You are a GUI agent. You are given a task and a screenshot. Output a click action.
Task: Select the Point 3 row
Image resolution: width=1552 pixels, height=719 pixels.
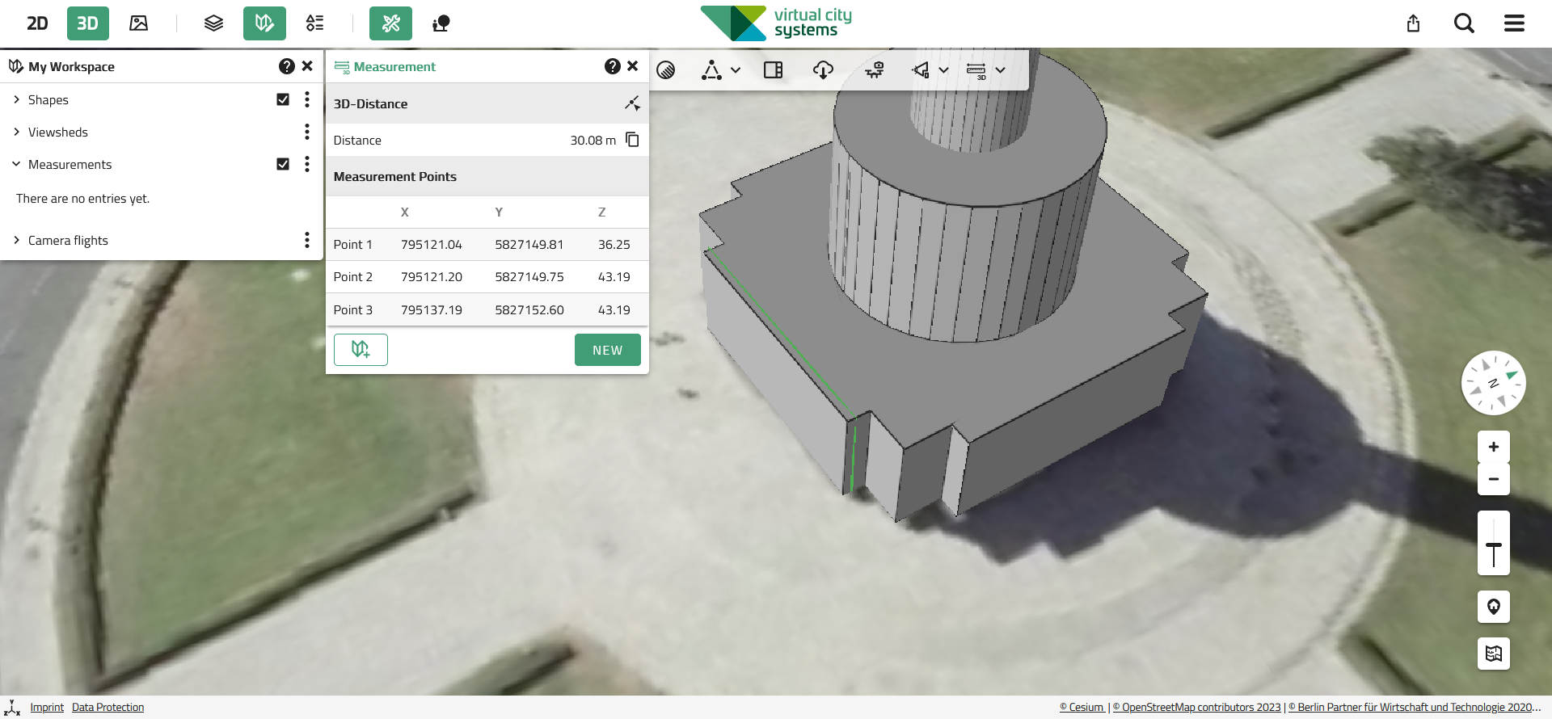(487, 309)
